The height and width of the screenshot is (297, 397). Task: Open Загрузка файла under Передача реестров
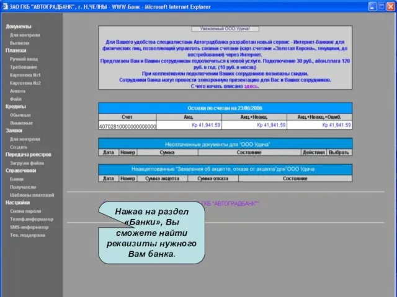27,163
